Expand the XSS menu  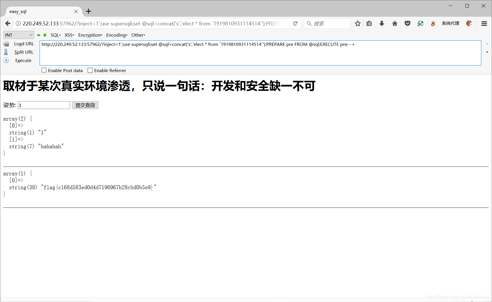tap(69, 35)
